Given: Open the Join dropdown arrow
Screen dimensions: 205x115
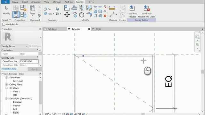Looking at the screenshot, I should pos(53,14).
